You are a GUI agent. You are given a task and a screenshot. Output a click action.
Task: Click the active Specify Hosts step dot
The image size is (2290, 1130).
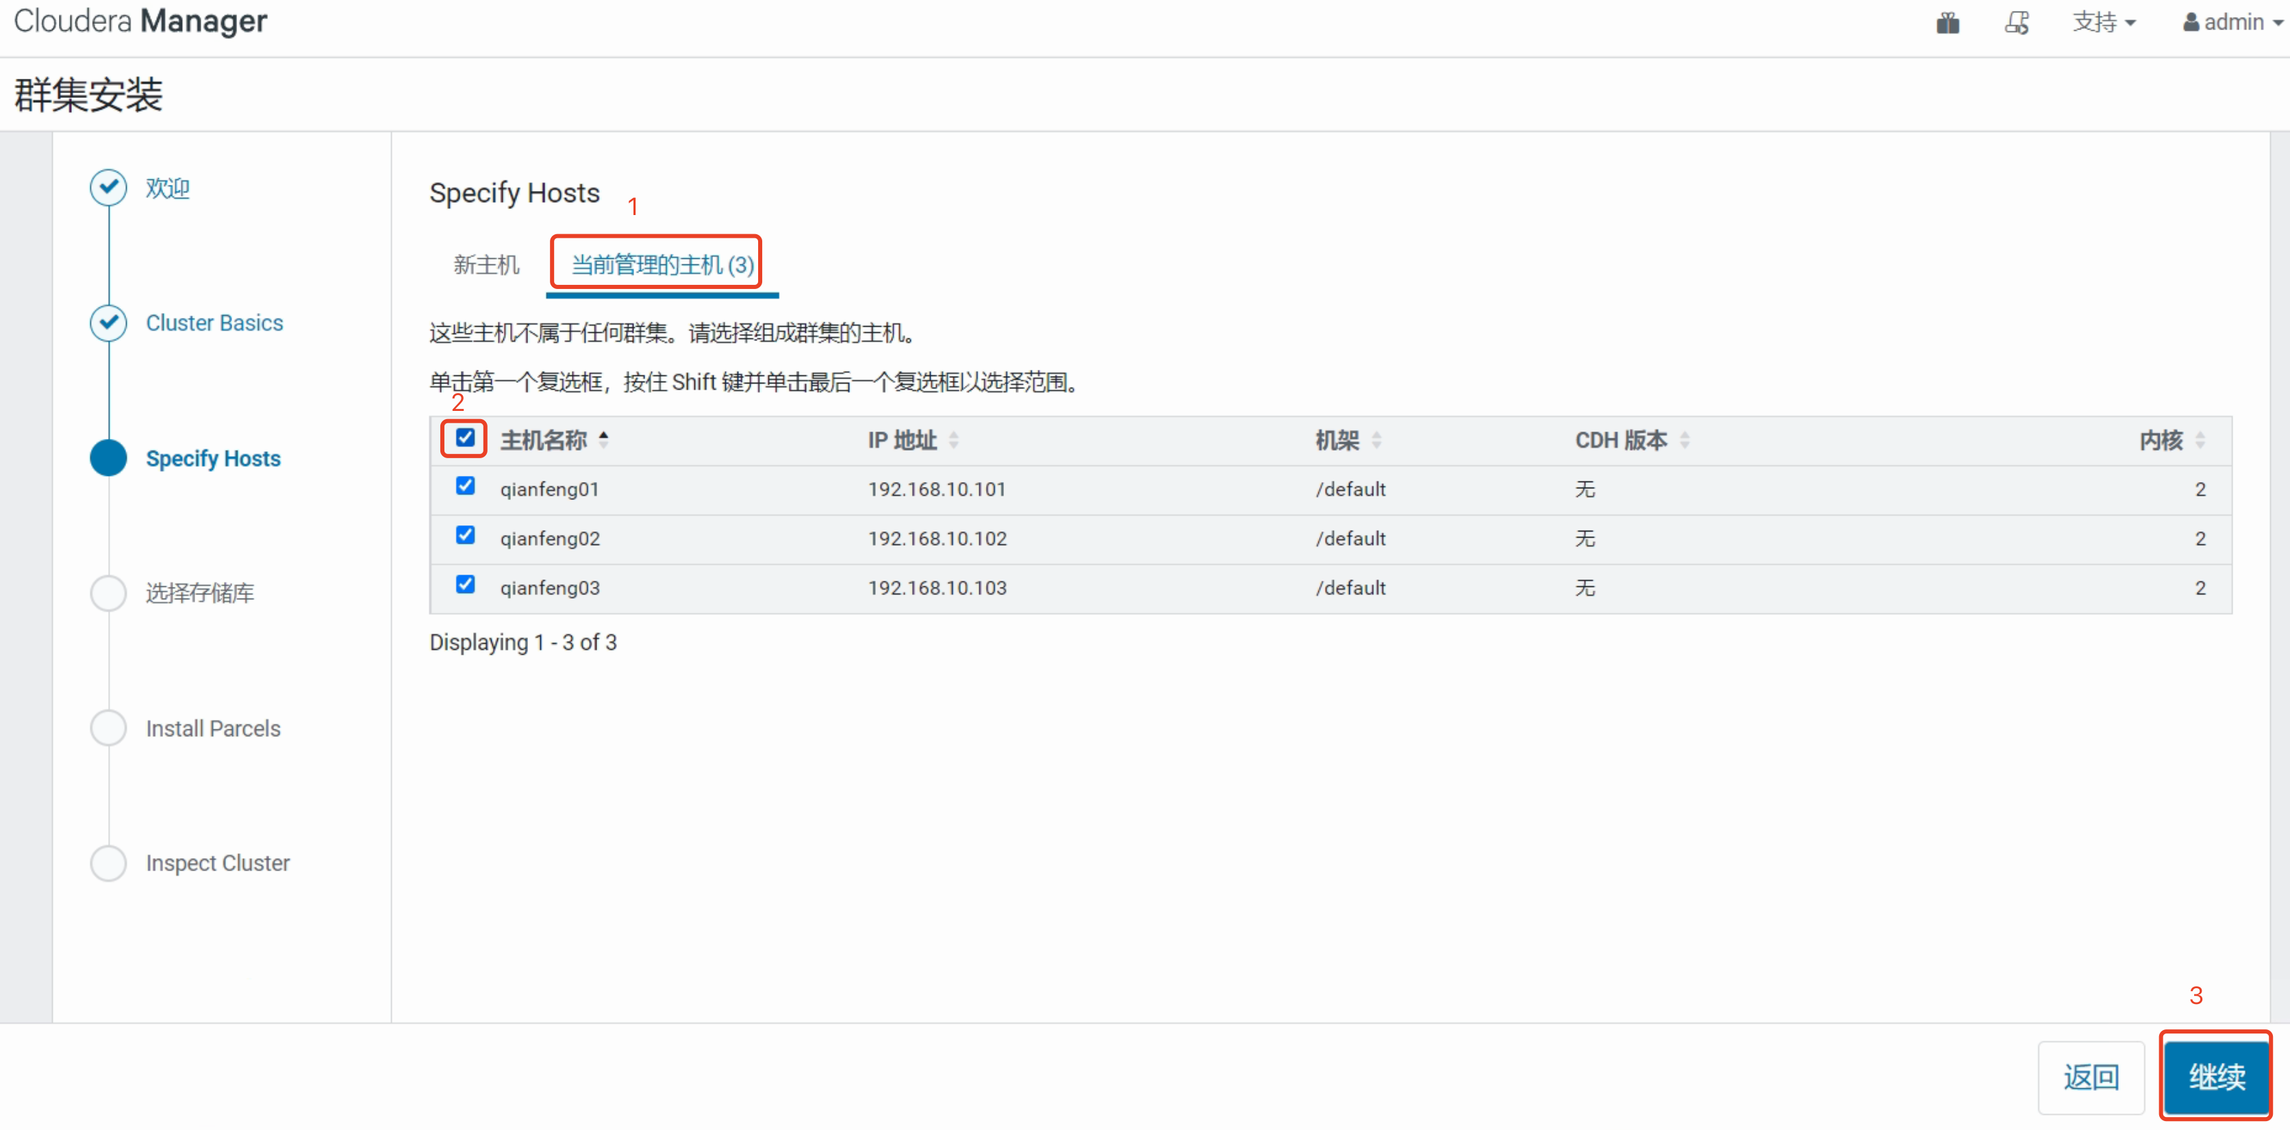108,458
